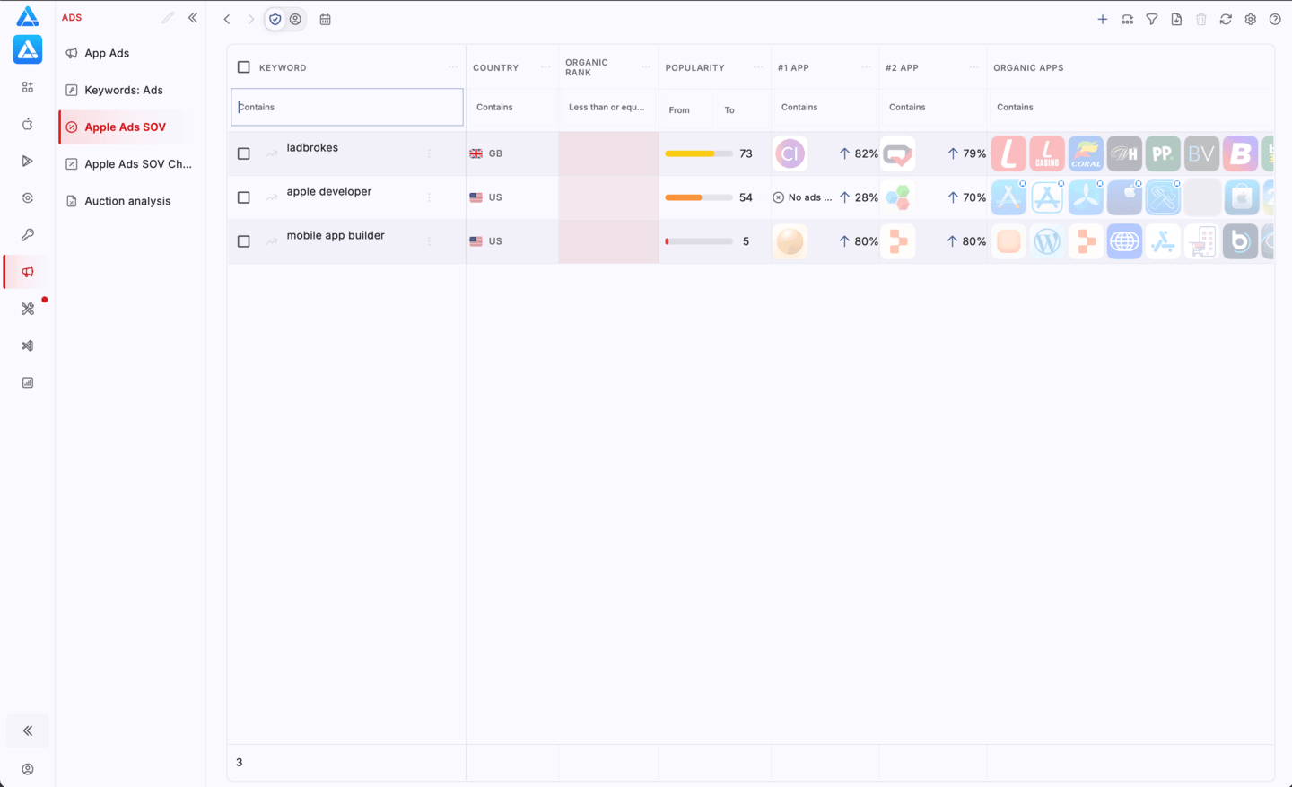The image size is (1292, 787).
Task: Tick the checkbox for ladbrokes keyword
Action: 243,153
